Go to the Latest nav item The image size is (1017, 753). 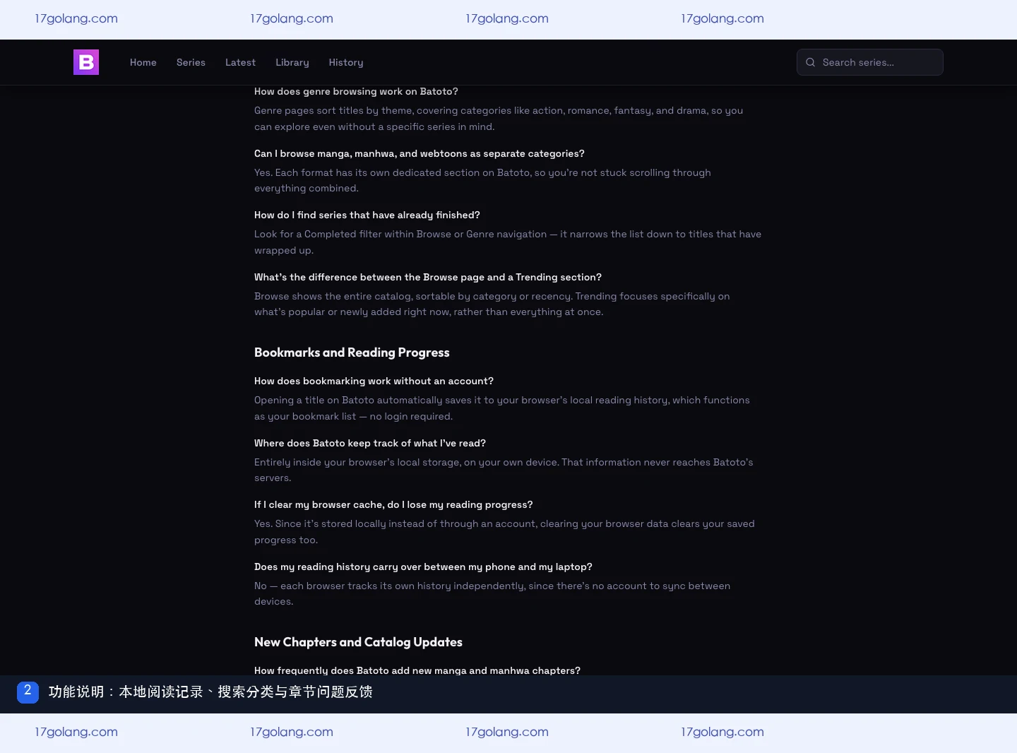point(240,62)
